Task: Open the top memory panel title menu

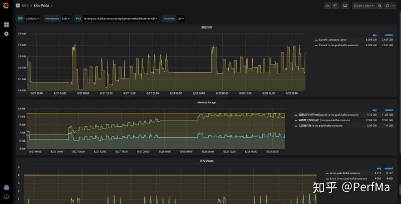Action: (x=207, y=27)
